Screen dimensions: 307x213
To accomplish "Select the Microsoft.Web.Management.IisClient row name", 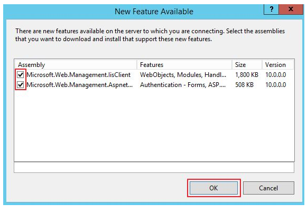I will (x=79, y=75).
